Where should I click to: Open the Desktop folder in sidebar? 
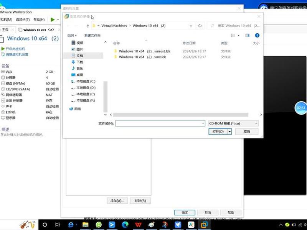pos(78,75)
